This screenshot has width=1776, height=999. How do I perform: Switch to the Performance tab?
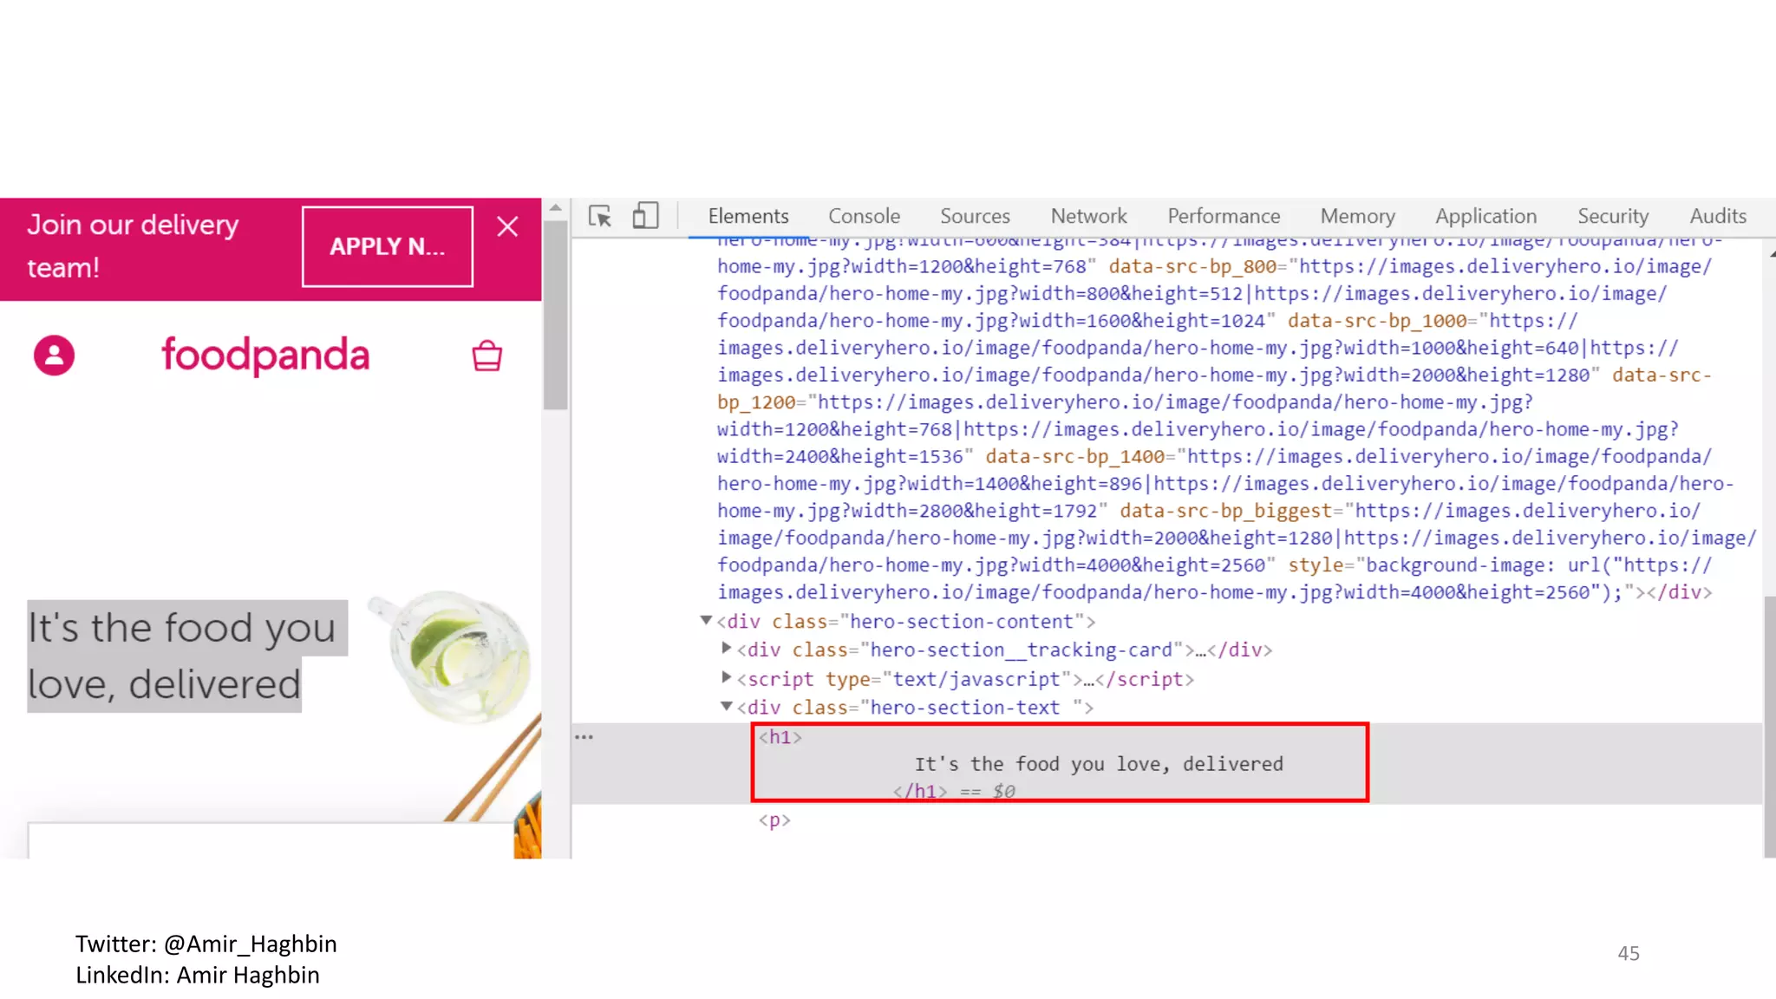pos(1224,216)
